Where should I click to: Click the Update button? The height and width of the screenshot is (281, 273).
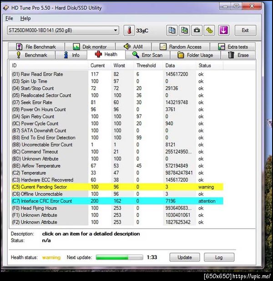coord(185,257)
